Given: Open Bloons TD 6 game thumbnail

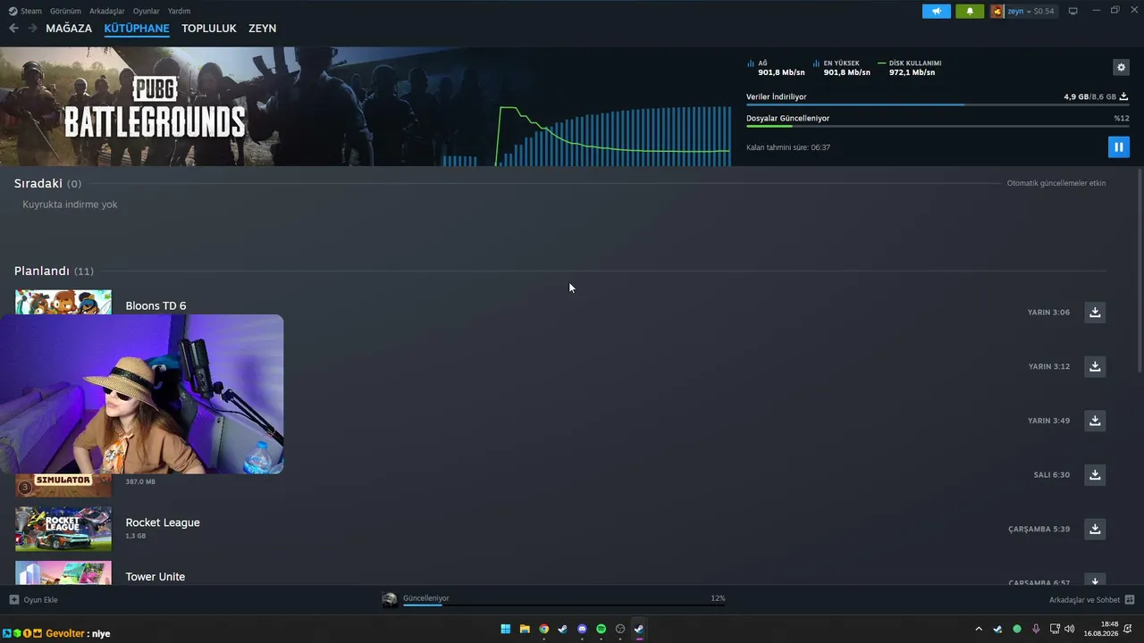Looking at the screenshot, I should click(63, 302).
